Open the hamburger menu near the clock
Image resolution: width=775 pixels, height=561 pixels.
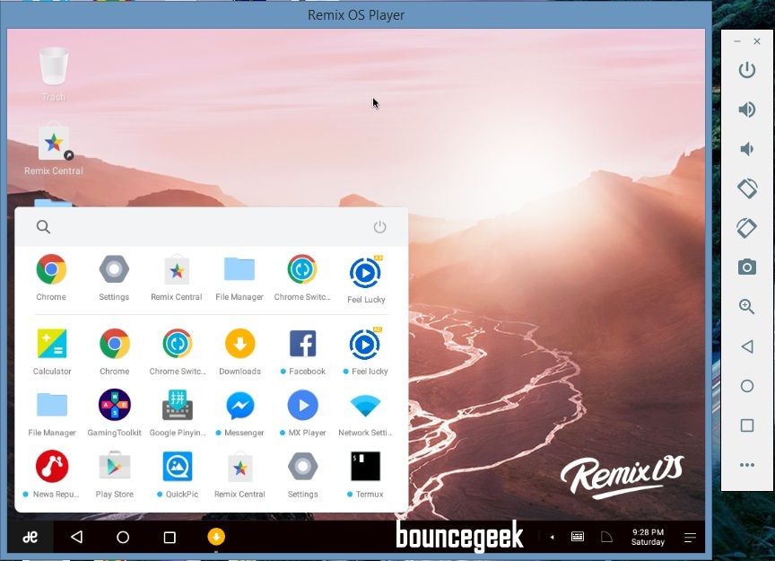point(690,536)
